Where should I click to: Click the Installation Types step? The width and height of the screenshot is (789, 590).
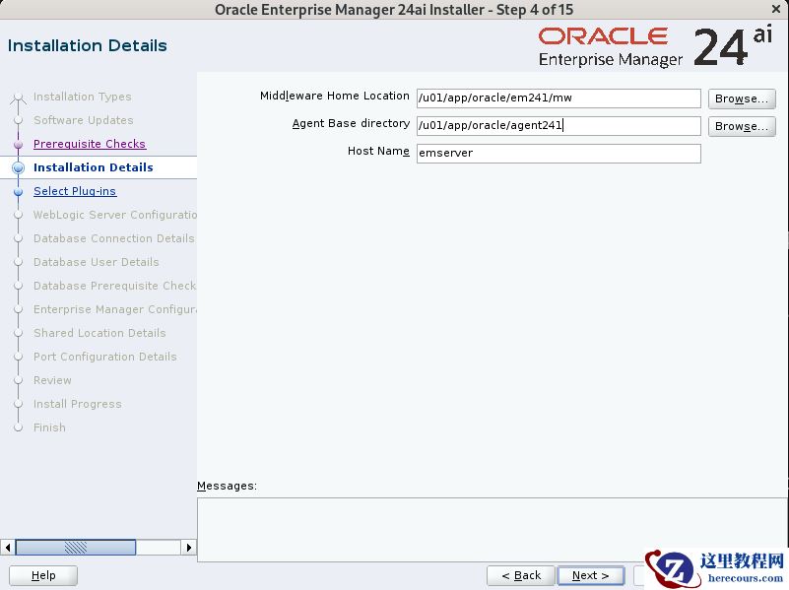click(83, 97)
